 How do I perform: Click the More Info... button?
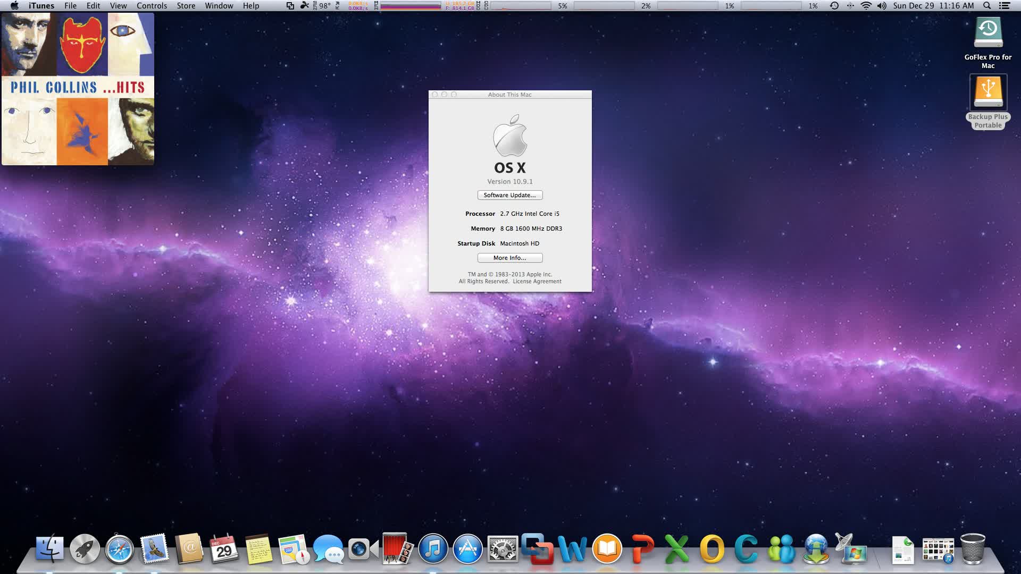coord(509,258)
